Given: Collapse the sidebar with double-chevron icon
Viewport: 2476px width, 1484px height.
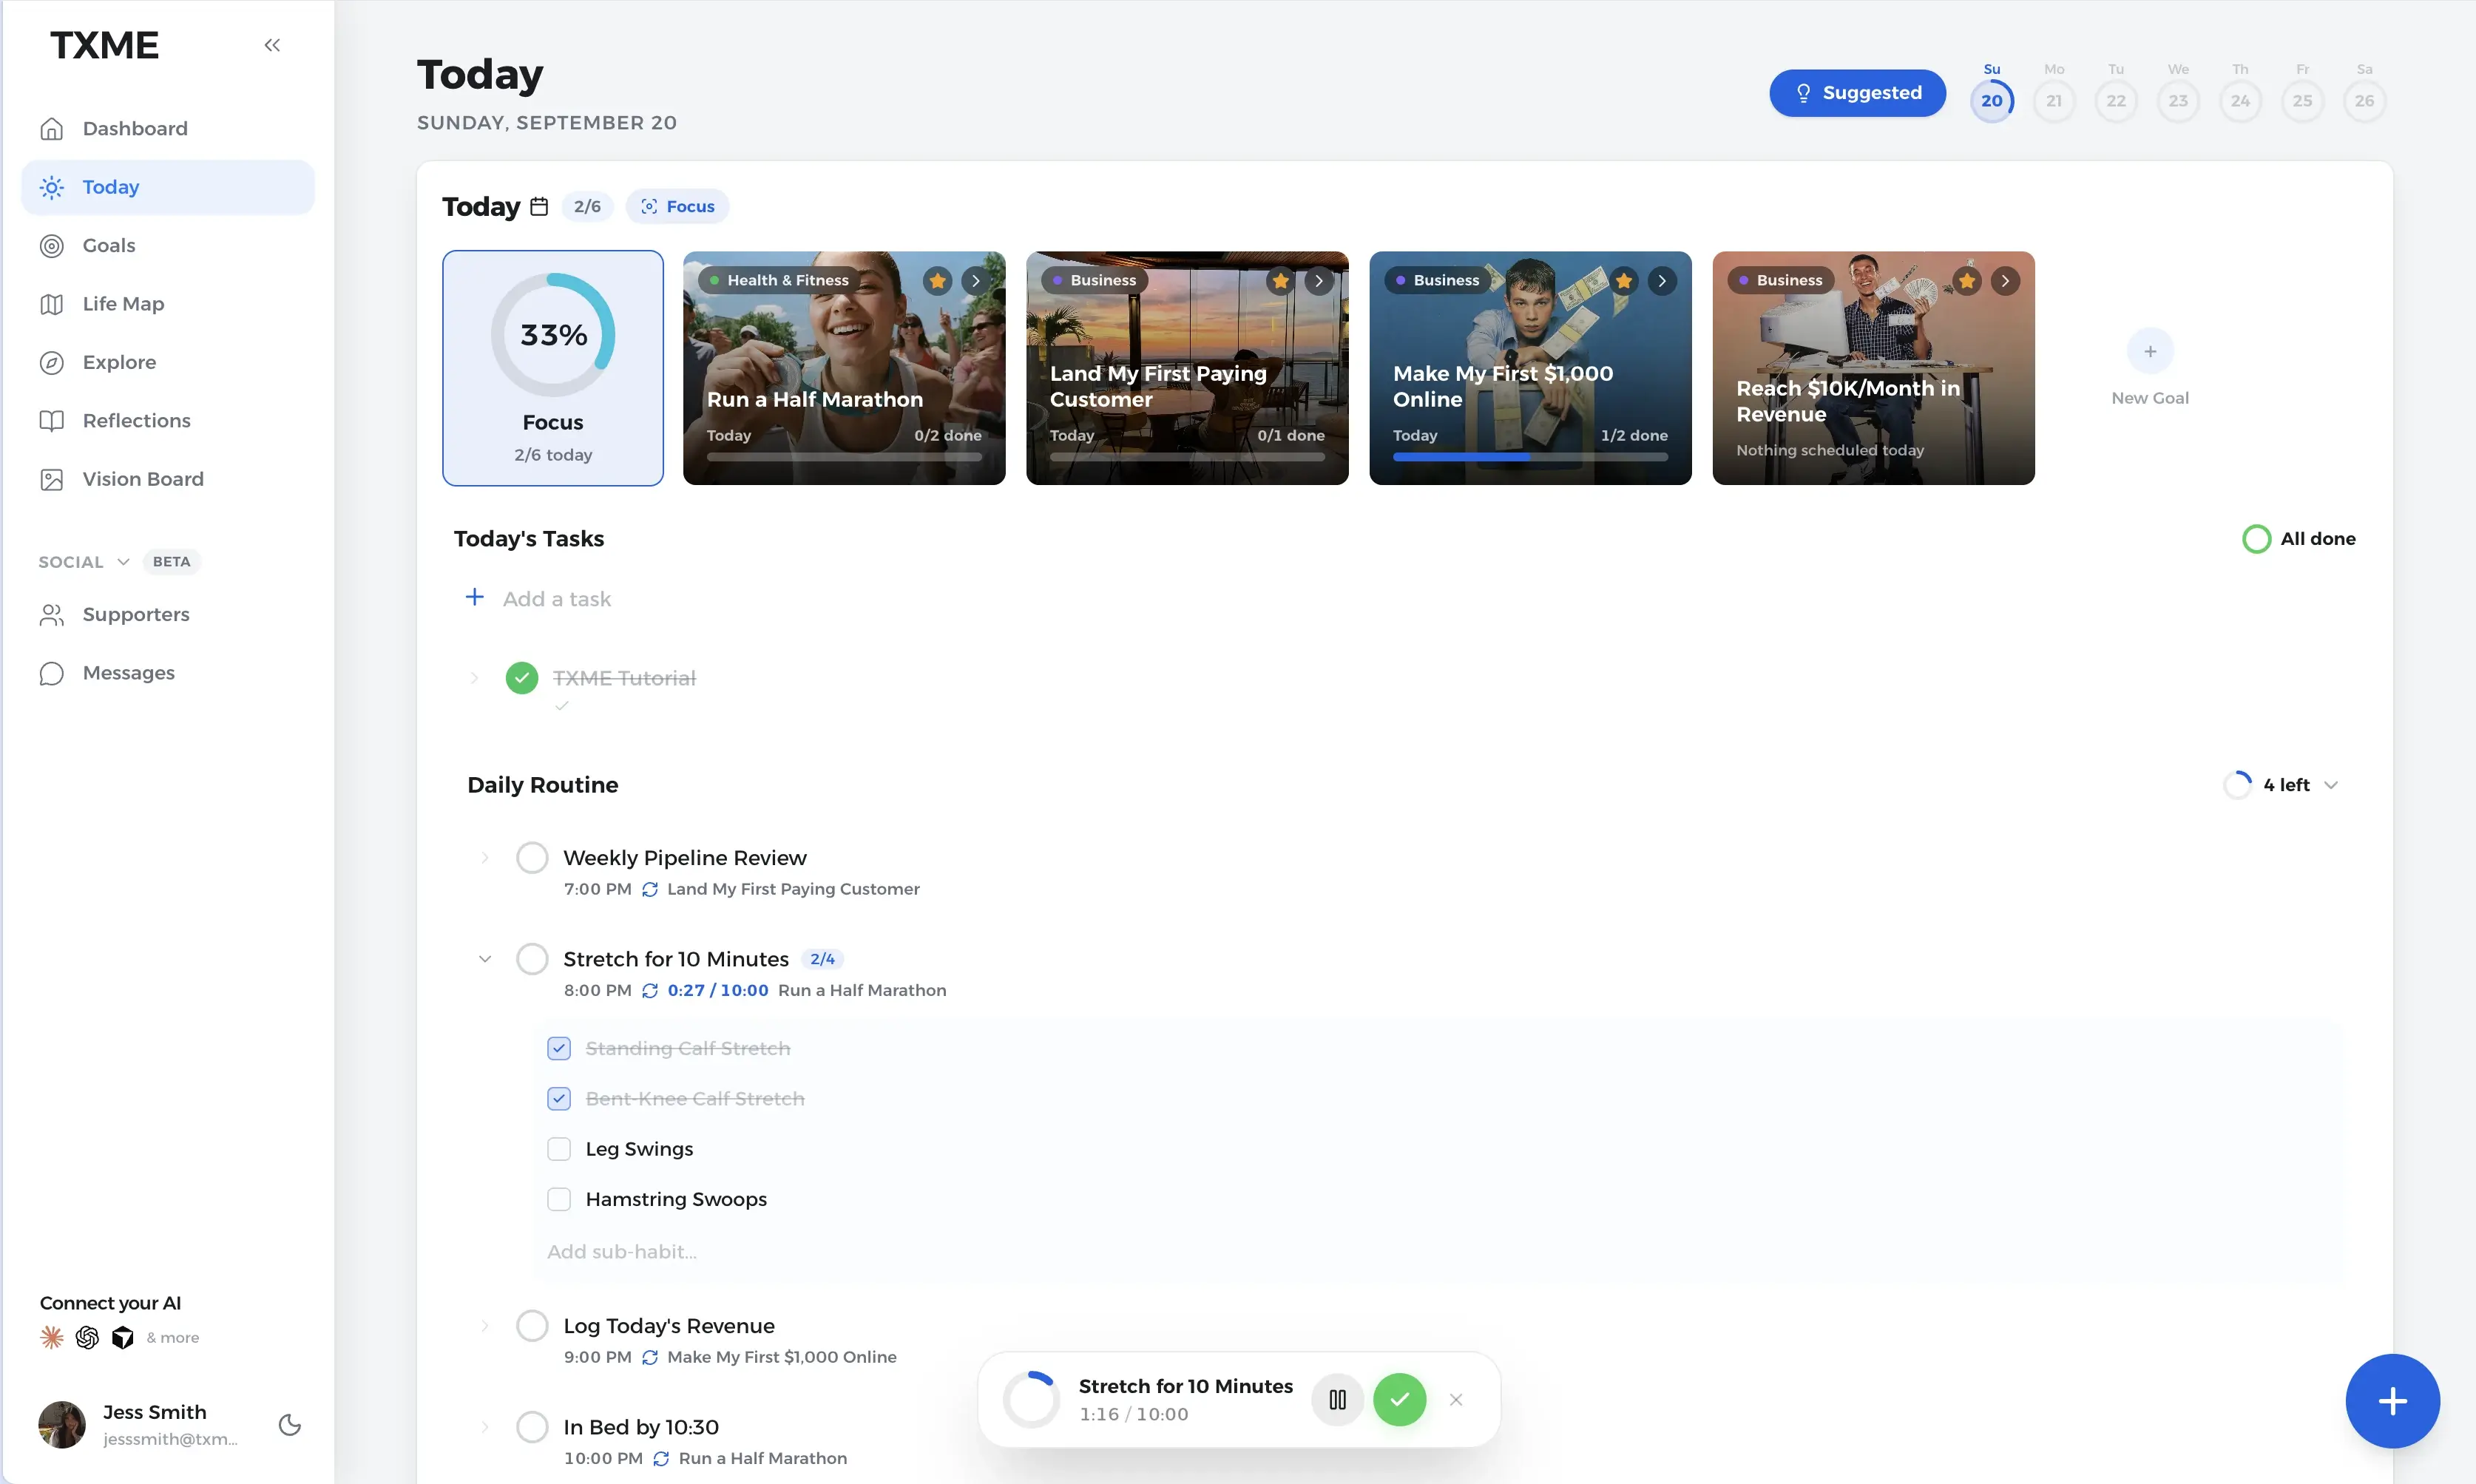Looking at the screenshot, I should click(272, 45).
